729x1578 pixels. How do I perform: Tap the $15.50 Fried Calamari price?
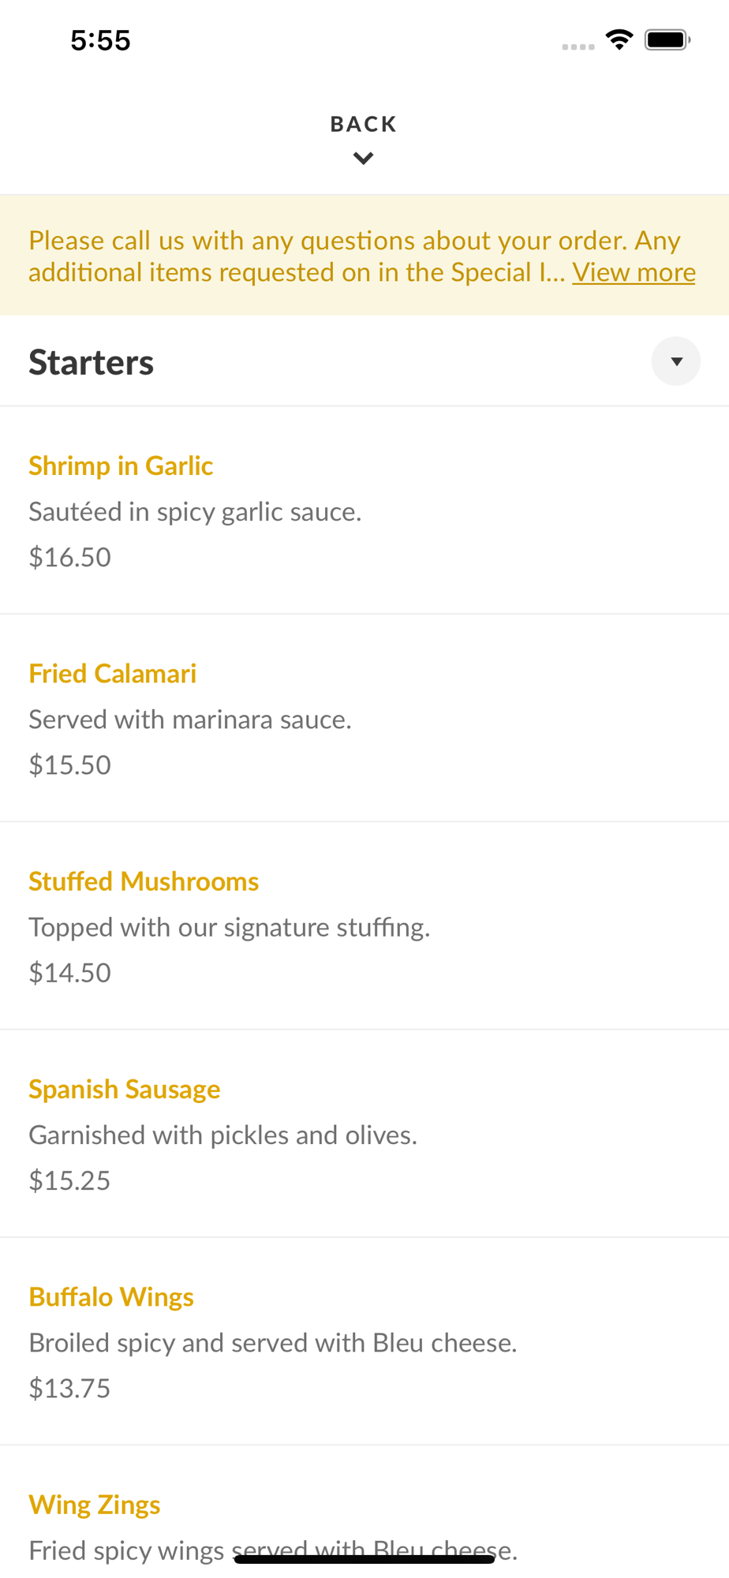(70, 765)
